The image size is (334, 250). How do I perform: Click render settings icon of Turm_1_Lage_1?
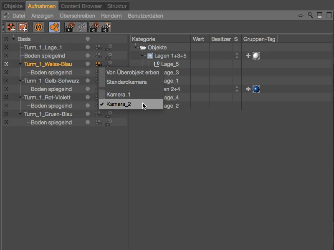(x=109, y=47)
